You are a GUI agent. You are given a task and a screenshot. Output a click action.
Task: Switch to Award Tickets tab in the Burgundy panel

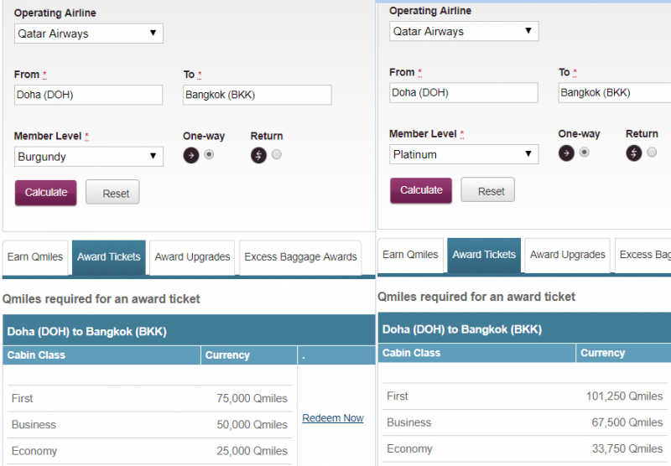point(109,257)
